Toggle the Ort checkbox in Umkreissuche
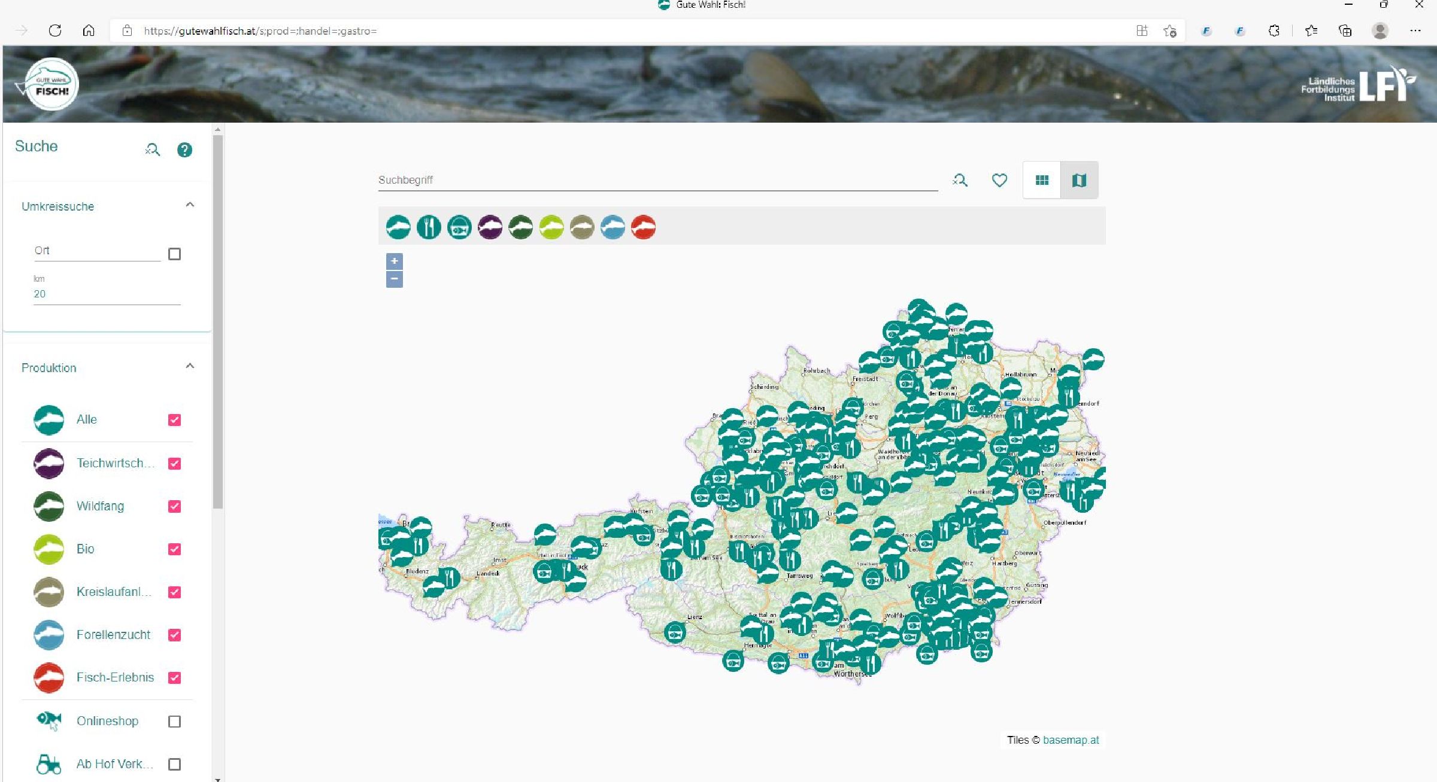1437x782 pixels. [x=174, y=254]
